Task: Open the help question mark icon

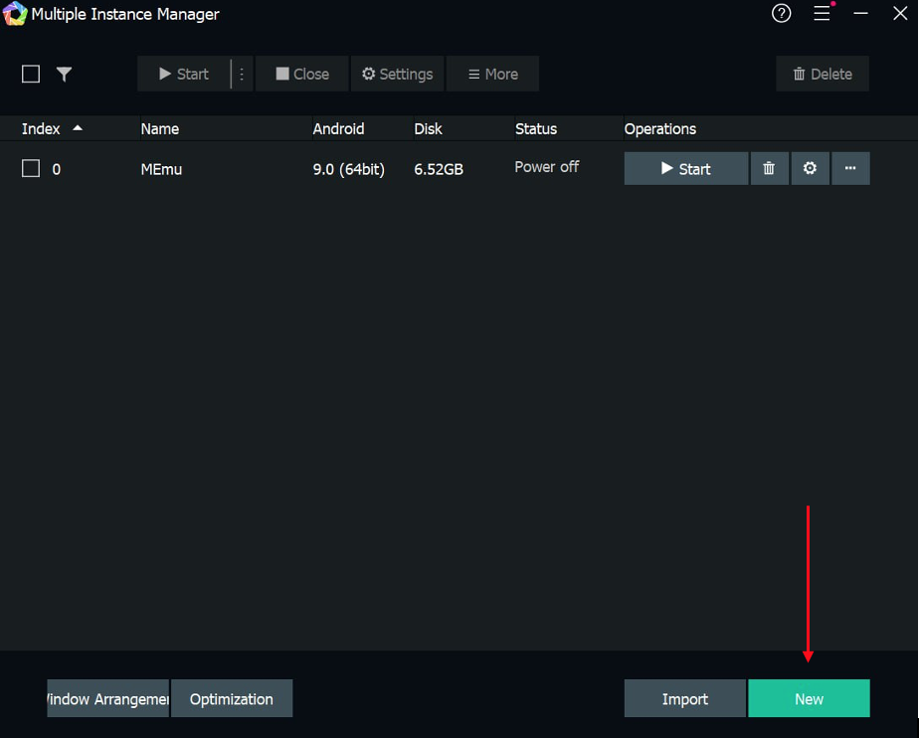Action: tap(781, 14)
